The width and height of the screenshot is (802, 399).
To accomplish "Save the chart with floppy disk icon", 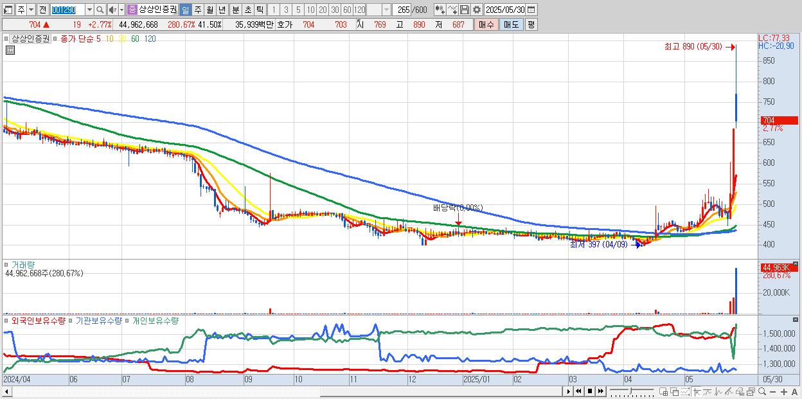I will click(464, 10).
